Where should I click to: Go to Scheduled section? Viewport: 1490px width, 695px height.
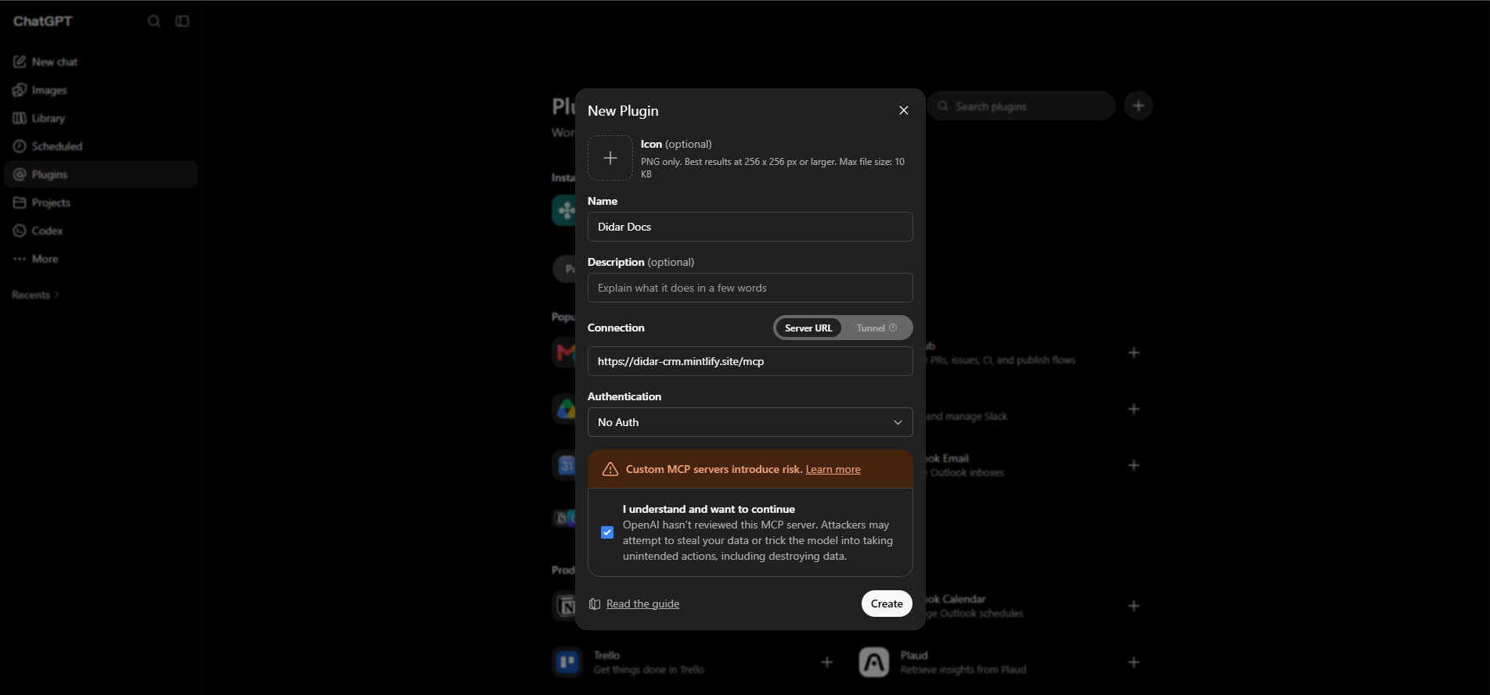100,146
